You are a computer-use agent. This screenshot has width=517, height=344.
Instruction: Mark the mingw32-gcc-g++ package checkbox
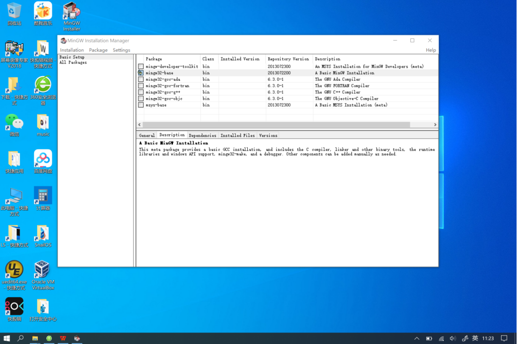coord(141,92)
